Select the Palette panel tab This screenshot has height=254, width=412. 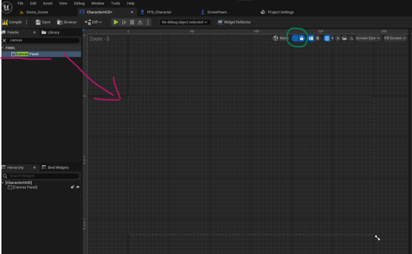click(x=12, y=32)
